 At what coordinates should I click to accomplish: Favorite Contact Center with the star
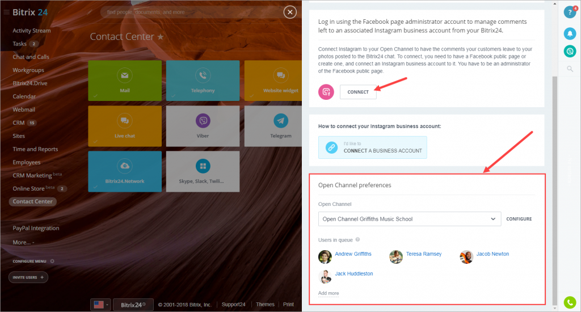[161, 37]
